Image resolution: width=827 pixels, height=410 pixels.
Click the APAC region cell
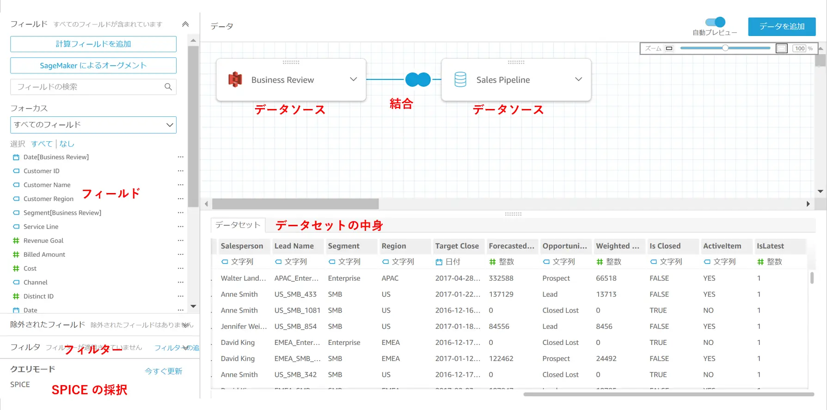(x=390, y=278)
